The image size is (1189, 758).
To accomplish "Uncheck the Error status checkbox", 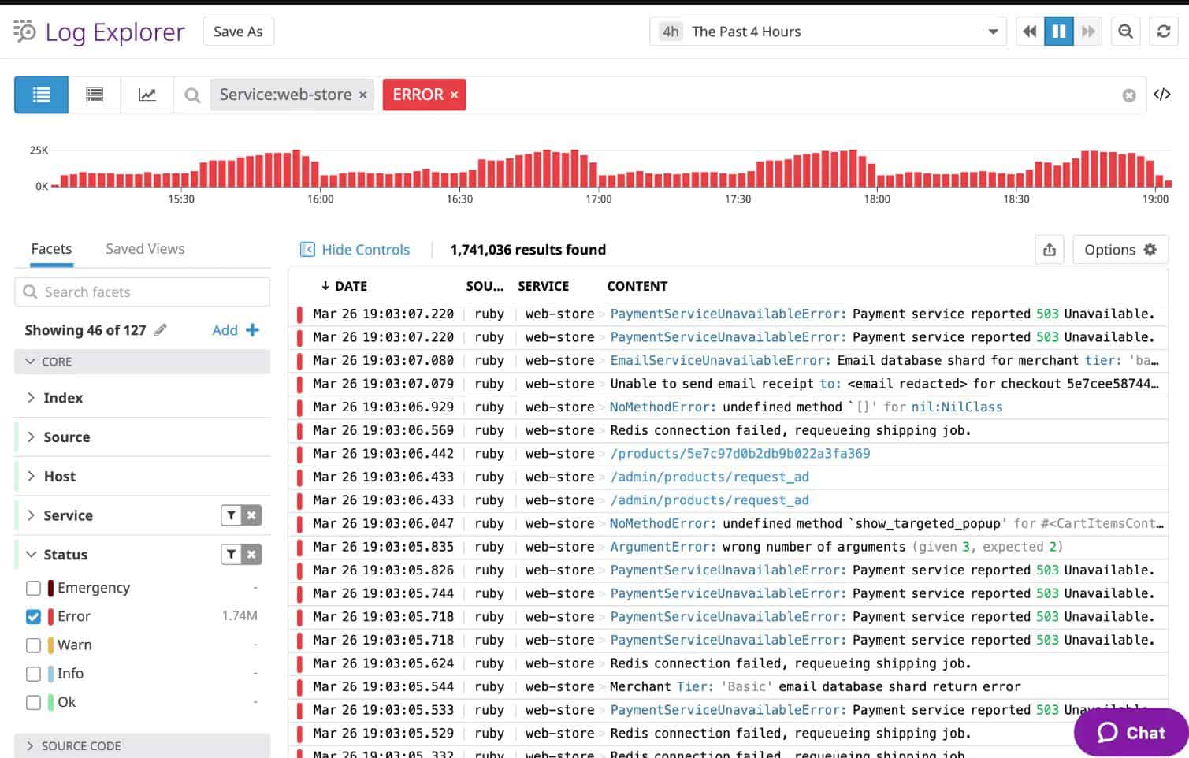I will pyautogui.click(x=33, y=616).
